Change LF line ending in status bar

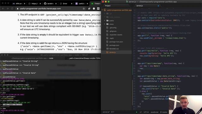tap(140, 112)
